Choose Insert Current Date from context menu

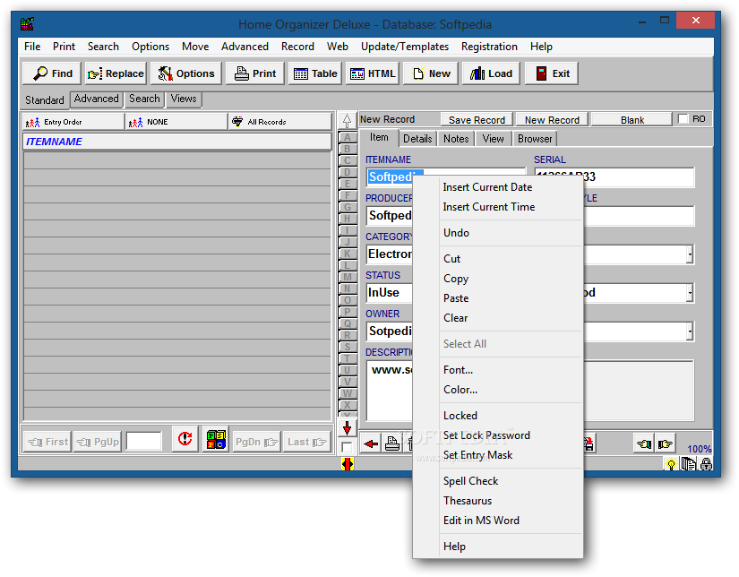pos(487,187)
